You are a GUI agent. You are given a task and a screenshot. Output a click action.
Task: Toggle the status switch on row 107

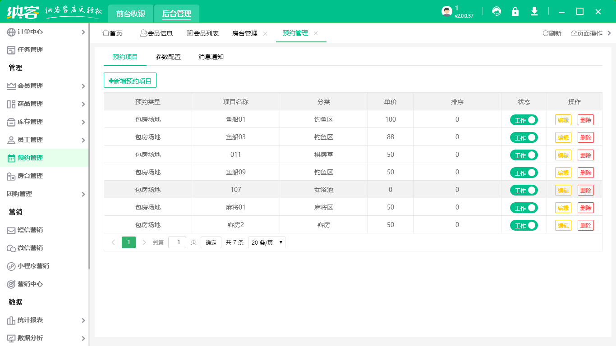(524, 190)
